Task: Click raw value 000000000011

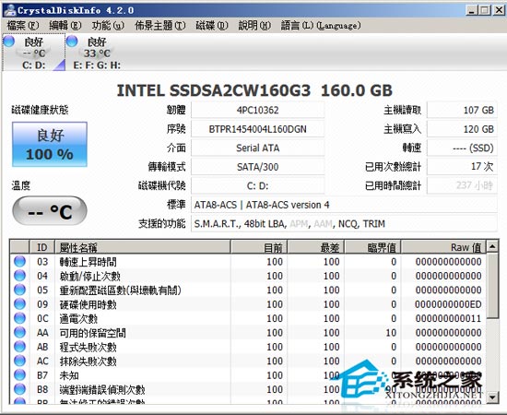Action: (449, 318)
